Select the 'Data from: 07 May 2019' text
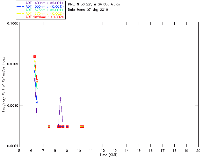The image size is (204, 163). pos(88,10)
